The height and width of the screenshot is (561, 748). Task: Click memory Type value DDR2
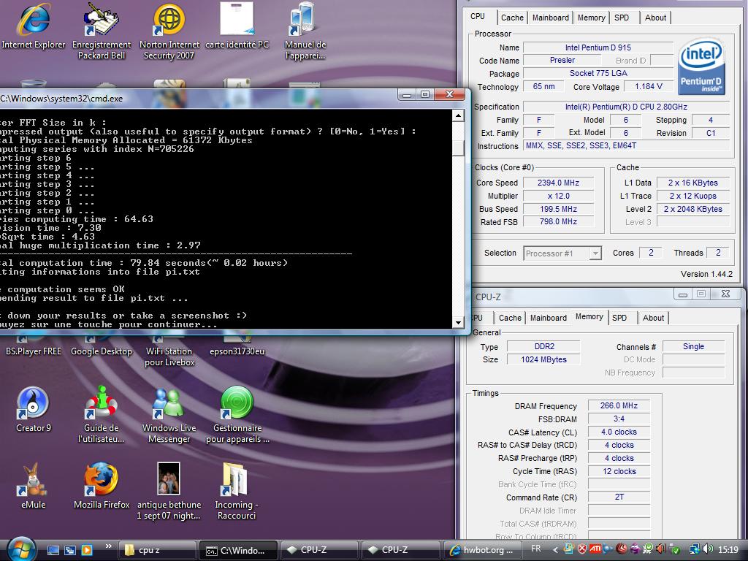pos(543,346)
